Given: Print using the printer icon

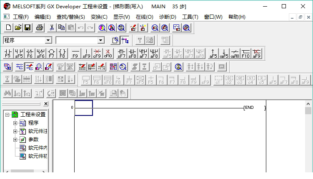Looking at the screenshot, I should (39, 27).
